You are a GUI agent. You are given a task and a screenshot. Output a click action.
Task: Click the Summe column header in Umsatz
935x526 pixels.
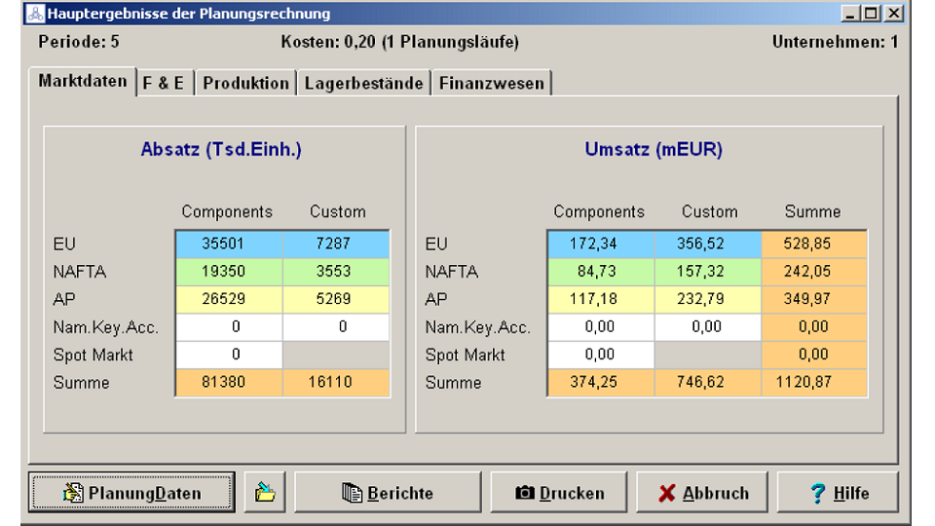812,211
